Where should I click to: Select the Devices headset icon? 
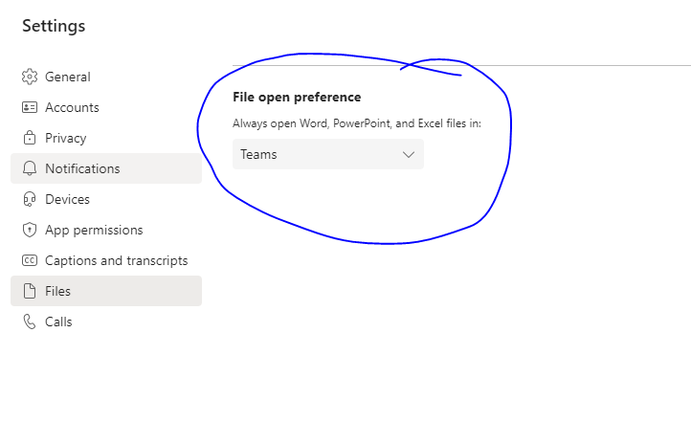(x=30, y=199)
